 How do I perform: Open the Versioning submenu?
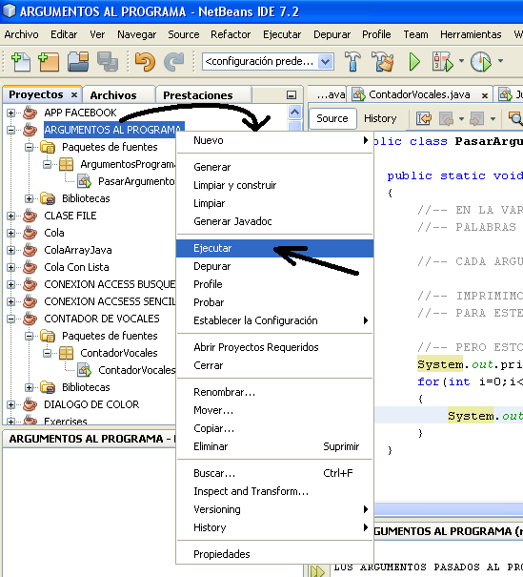click(x=275, y=509)
